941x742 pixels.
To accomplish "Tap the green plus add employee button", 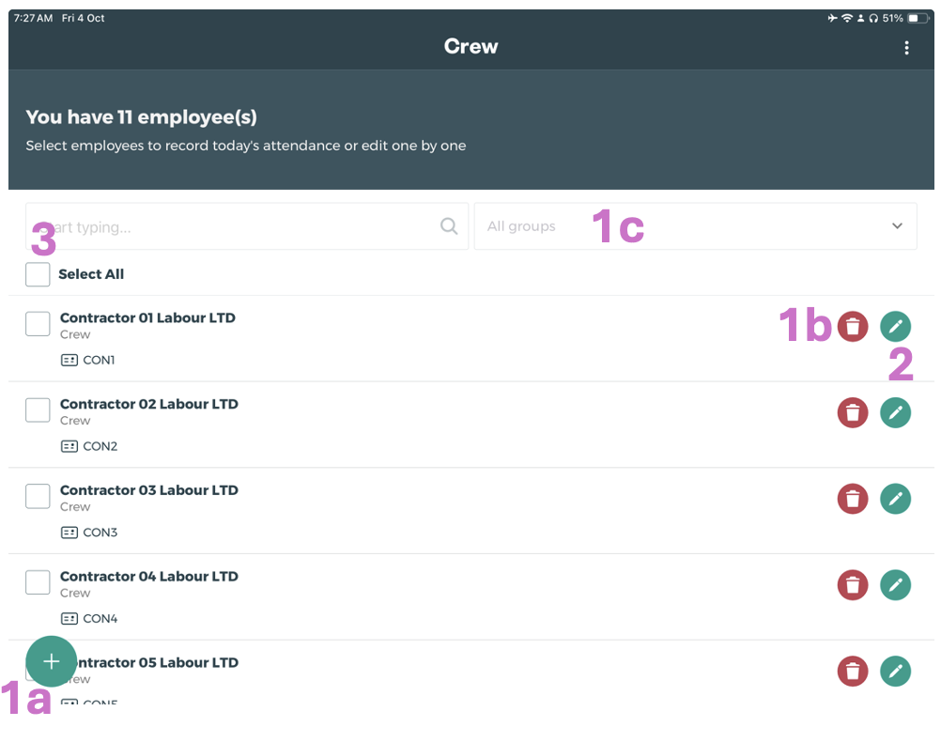I will tap(51, 661).
